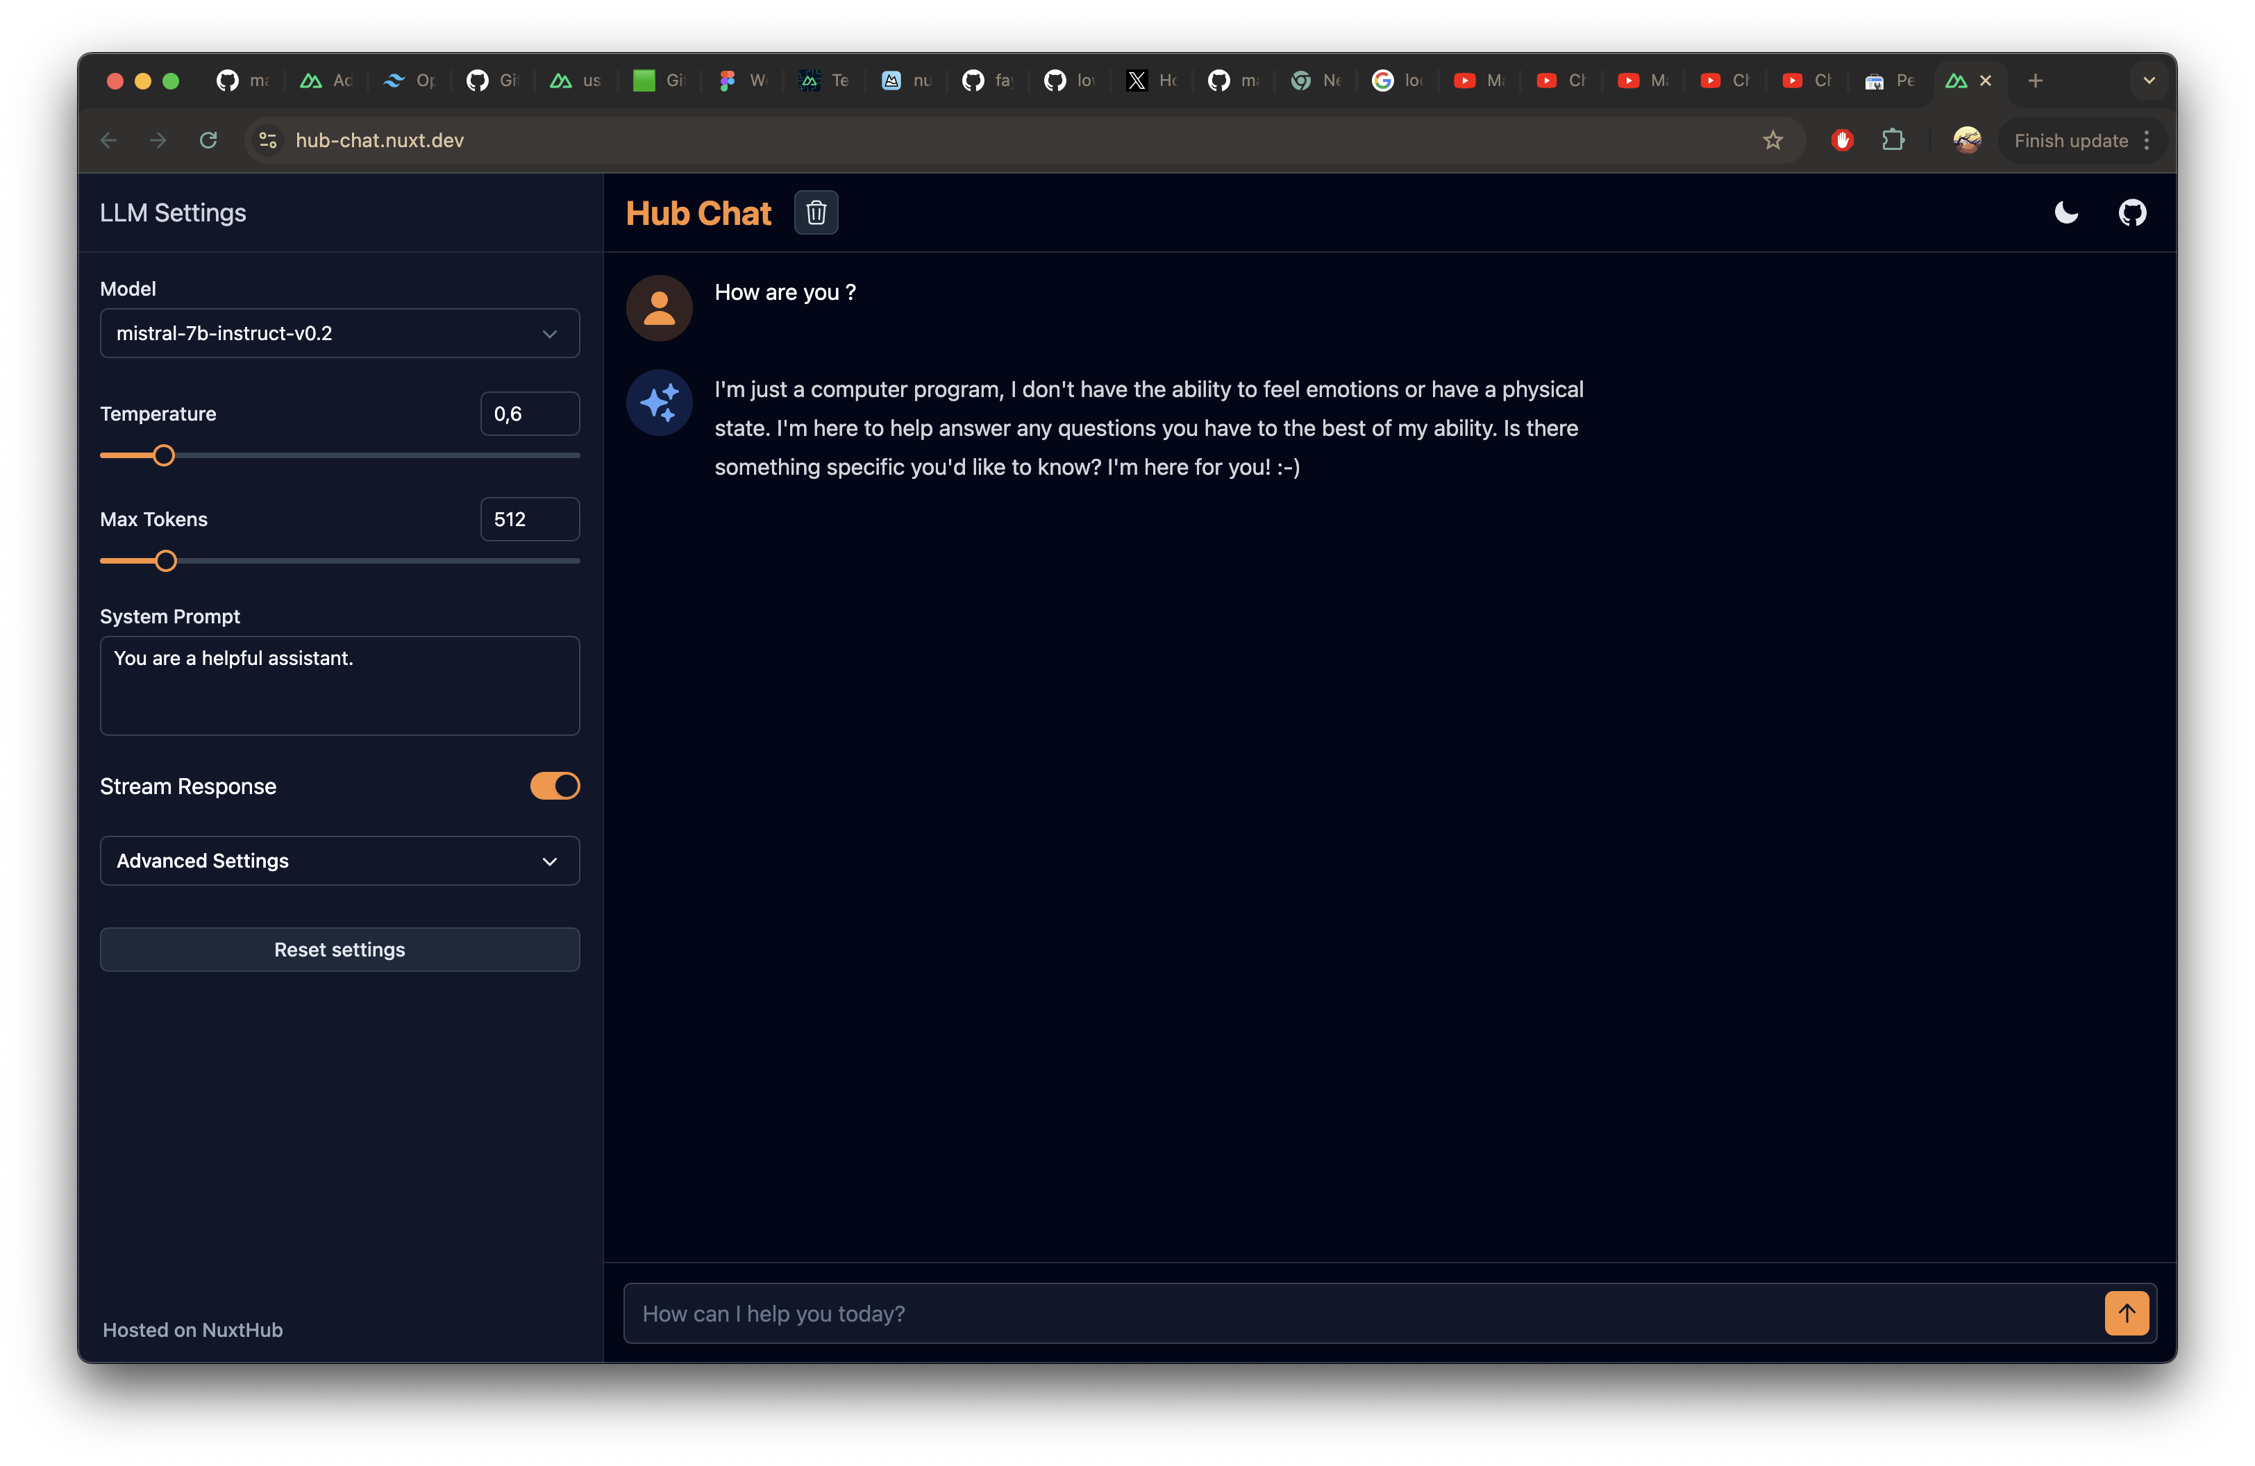This screenshot has width=2255, height=1466.
Task: Reload the page
Action: click(x=210, y=140)
